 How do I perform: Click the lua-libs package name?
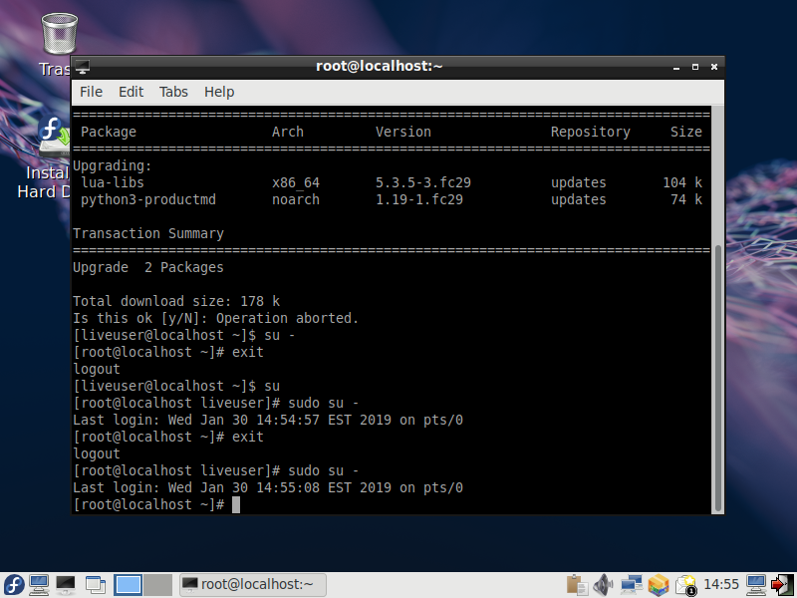point(113,182)
